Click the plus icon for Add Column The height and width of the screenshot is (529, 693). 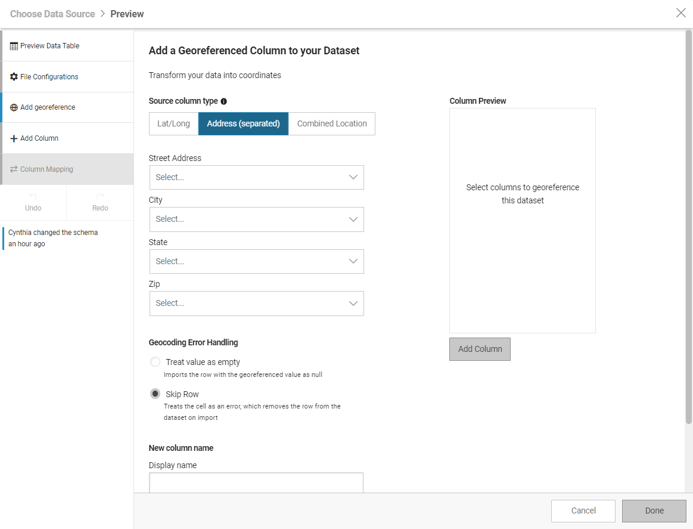tap(12, 138)
